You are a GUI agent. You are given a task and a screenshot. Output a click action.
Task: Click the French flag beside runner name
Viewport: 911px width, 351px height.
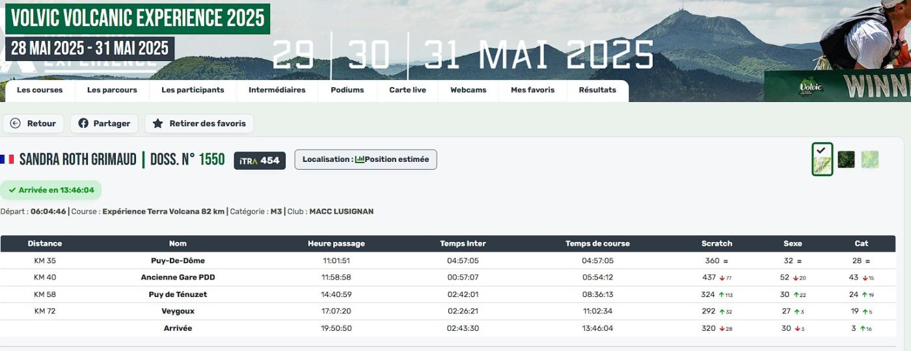(x=7, y=159)
